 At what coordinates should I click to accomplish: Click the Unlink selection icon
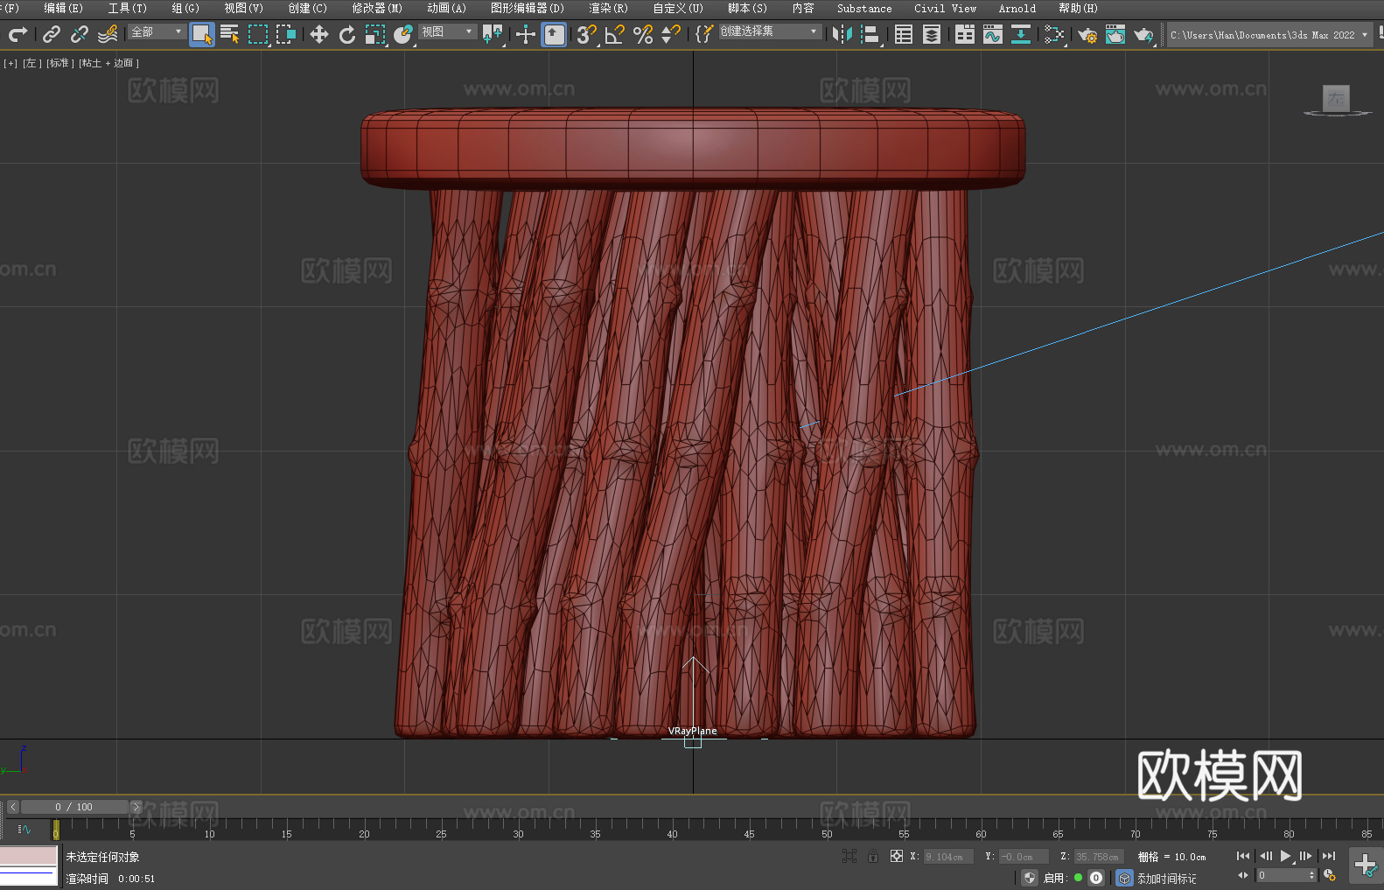[80, 34]
